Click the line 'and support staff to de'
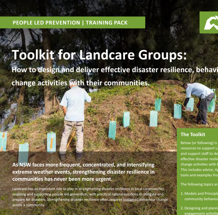 click(199, 154)
